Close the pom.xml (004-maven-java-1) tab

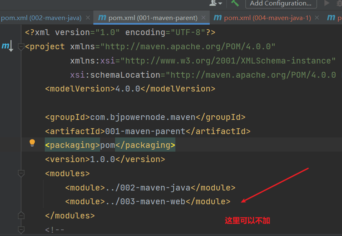click(317, 18)
